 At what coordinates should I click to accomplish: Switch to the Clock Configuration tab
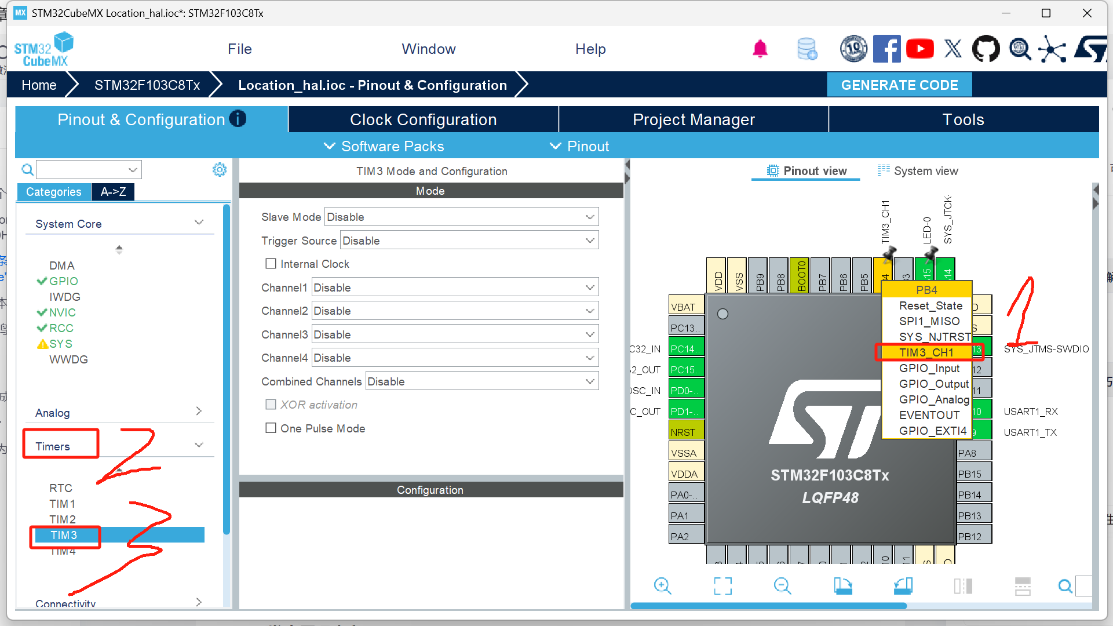point(423,119)
